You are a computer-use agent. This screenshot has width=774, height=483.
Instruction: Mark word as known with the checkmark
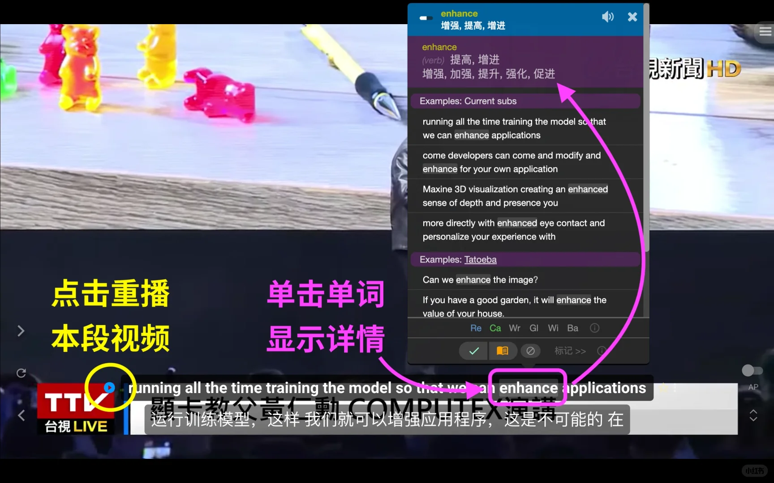tap(474, 351)
